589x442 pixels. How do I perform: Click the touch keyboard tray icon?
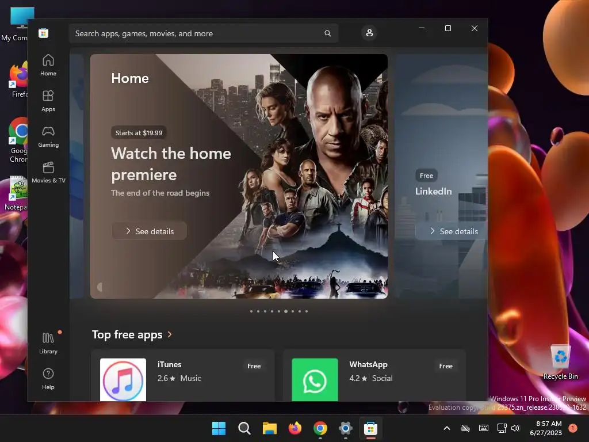pos(484,428)
